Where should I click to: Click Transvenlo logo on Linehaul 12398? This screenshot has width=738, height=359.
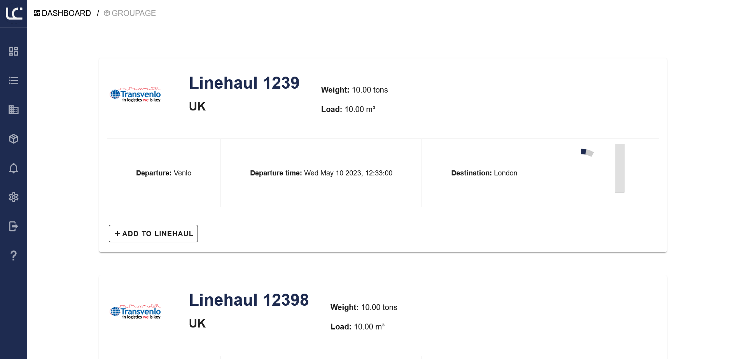[135, 312]
